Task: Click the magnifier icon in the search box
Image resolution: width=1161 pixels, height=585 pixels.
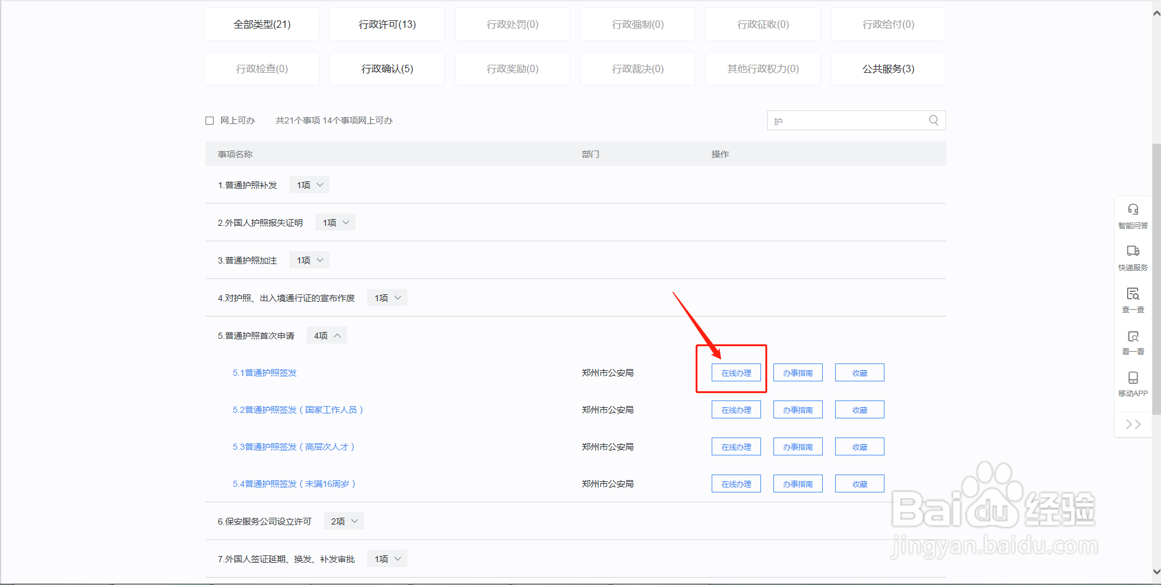Action: pyautogui.click(x=933, y=120)
